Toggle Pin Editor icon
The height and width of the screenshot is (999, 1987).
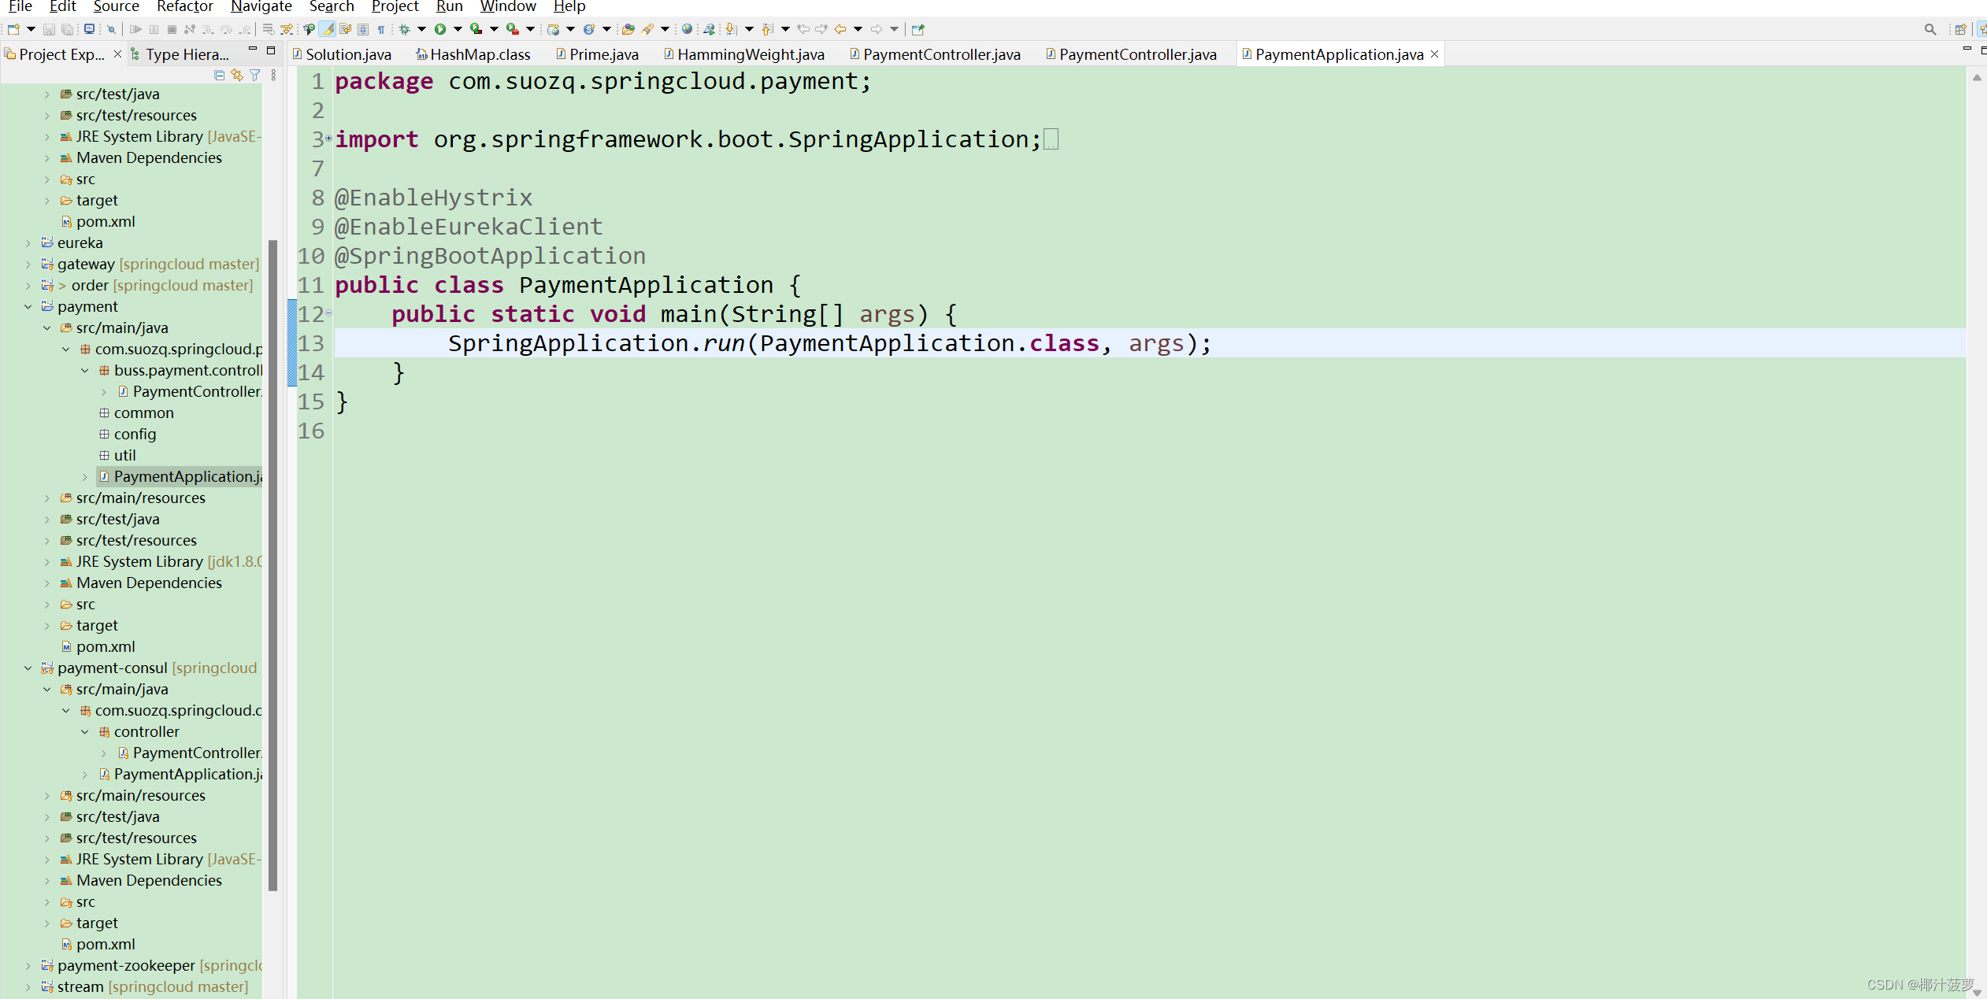click(x=918, y=29)
